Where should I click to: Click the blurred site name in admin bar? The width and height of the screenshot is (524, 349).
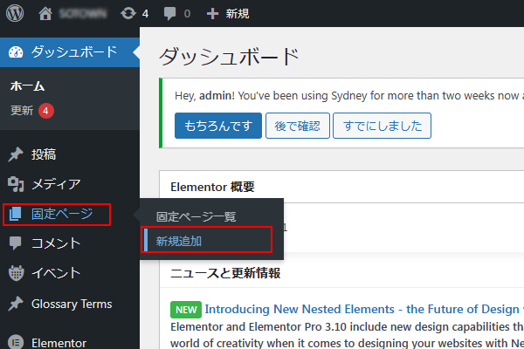point(83,14)
